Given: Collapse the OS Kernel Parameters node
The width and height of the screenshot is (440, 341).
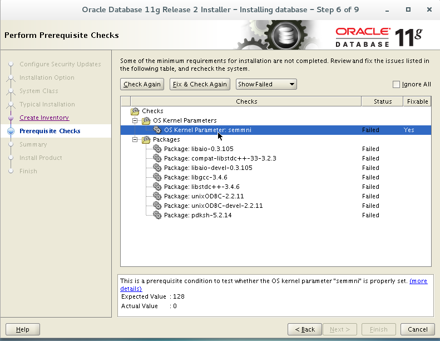Looking at the screenshot, I should 135,120.
